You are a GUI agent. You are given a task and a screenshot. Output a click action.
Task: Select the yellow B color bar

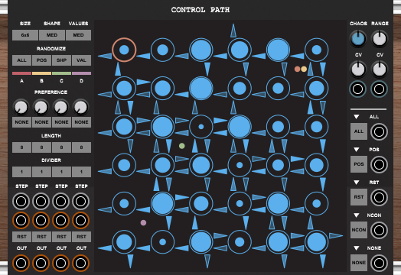tap(41, 73)
